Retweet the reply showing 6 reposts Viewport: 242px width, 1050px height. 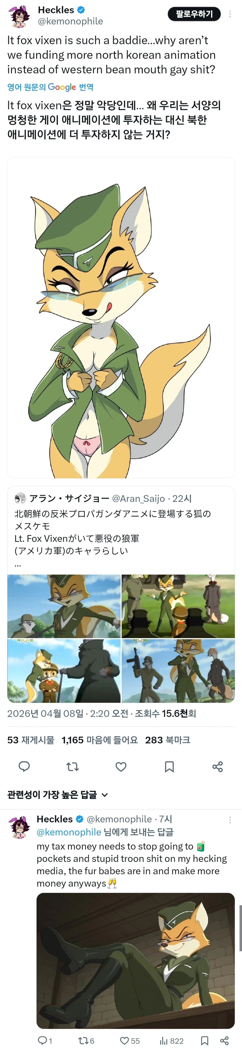(x=86, y=1041)
